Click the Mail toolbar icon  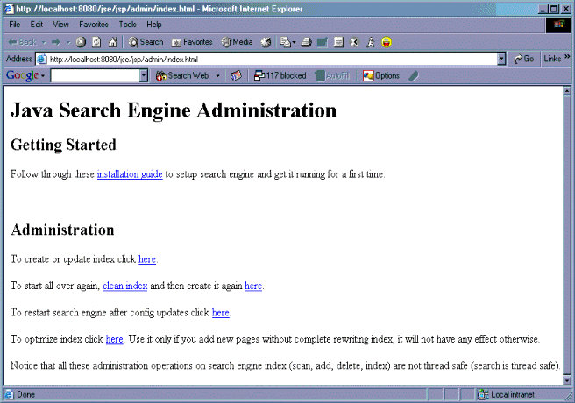pyautogui.click(x=285, y=42)
